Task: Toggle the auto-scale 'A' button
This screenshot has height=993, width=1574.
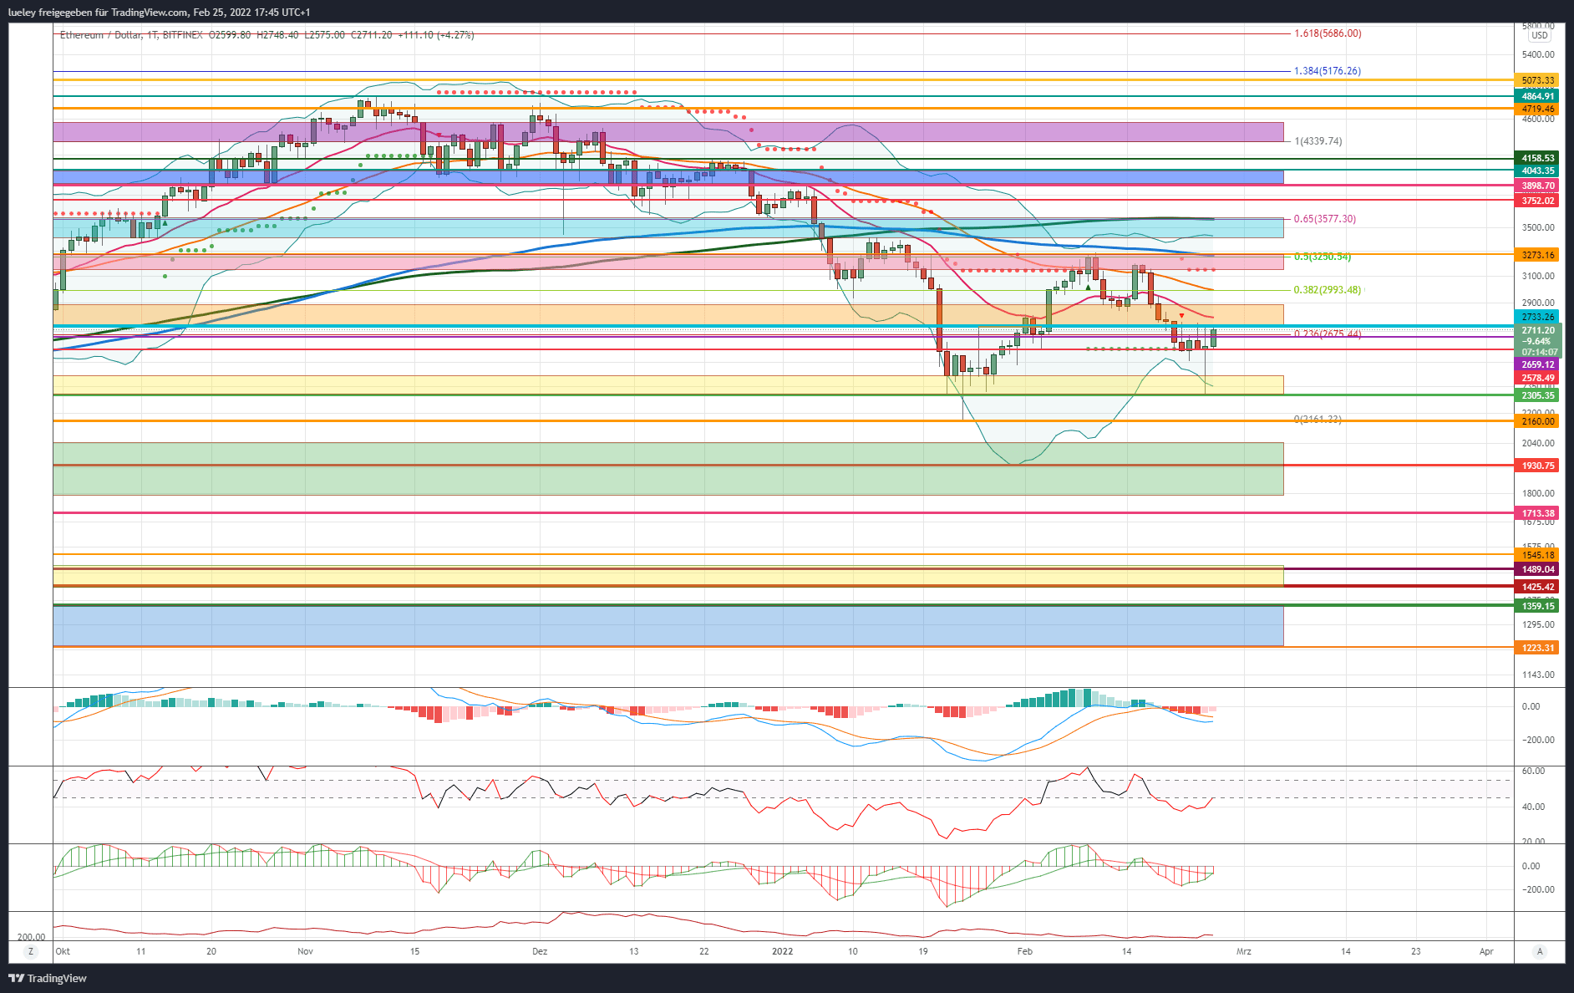Action: (1539, 951)
